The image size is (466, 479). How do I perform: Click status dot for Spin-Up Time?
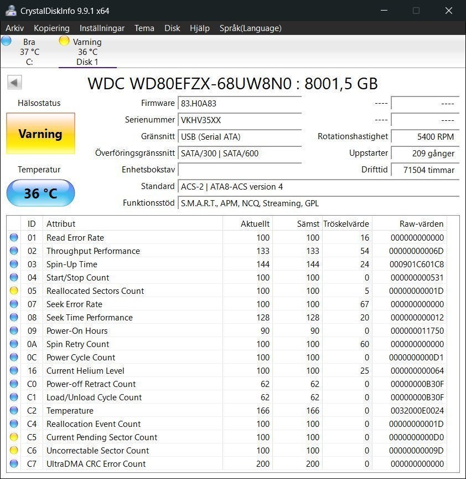click(14, 264)
